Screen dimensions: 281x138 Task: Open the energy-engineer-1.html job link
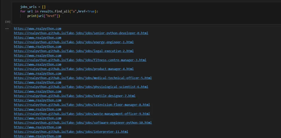[x=74, y=42]
